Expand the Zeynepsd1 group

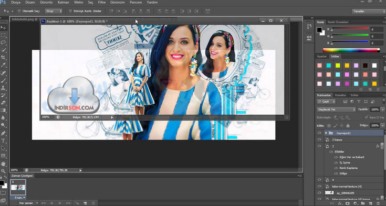[x=326, y=133]
